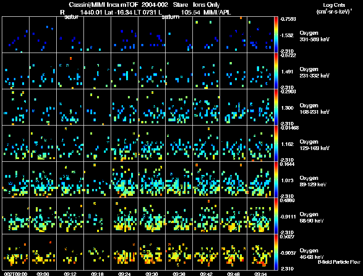The image size is (363, 276).
Task: Click the colorbar value 1.073
Action: point(287,180)
